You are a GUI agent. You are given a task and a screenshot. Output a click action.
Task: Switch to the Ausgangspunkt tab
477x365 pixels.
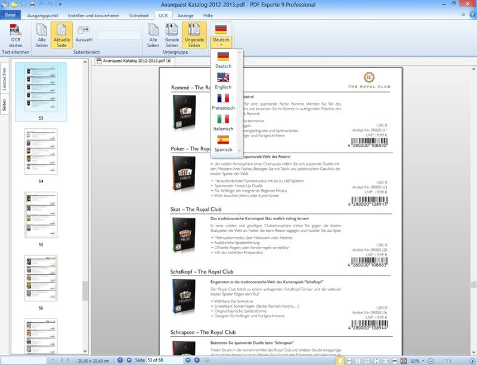pos(42,16)
